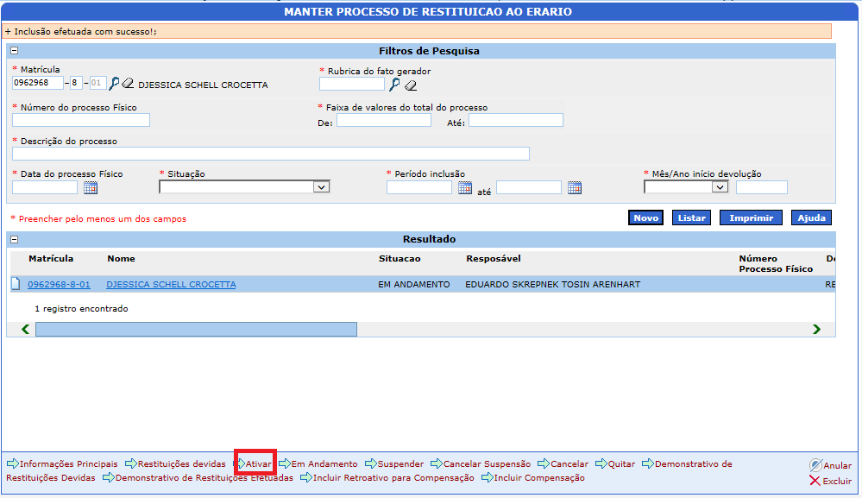
Task: Collapse the Filtros de Pesquisa panel
Action: [x=14, y=51]
